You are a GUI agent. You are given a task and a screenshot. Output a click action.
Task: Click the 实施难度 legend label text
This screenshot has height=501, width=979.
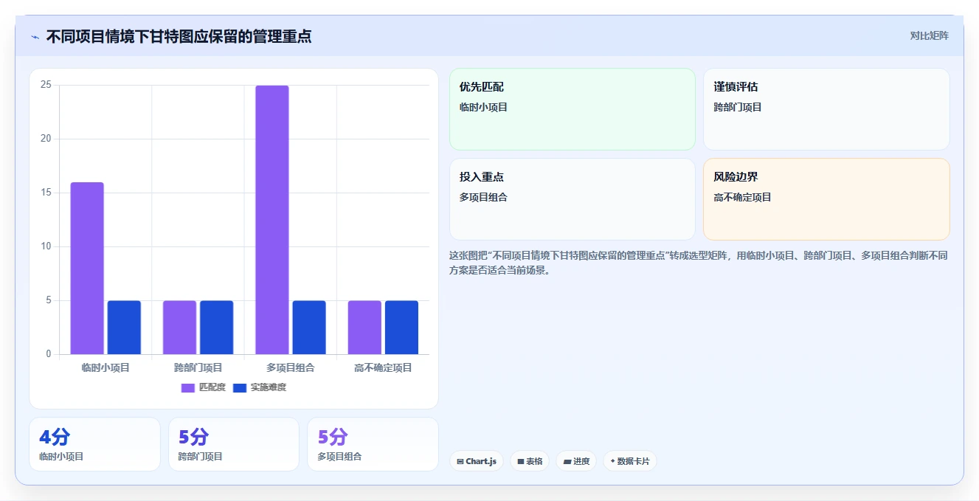click(269, 387)
